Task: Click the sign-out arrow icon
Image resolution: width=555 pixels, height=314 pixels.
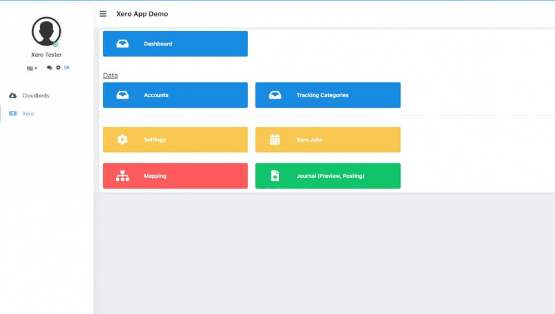Action: [67, 68]
